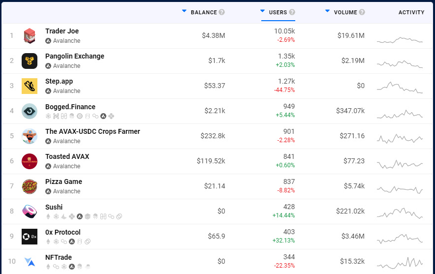435x274 pixels.
Task: Sort table by VOLUME arrow
Action: 327,11
